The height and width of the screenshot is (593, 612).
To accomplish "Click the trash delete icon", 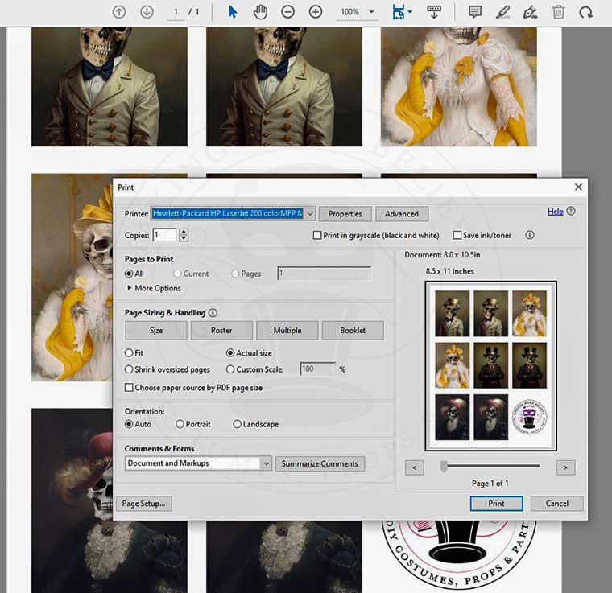I will click(x=558, y=12).
